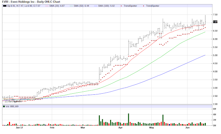Select the SMA (100): 5.02 legend label
Viewport: 221px width, 134px height.
(106, 6)
